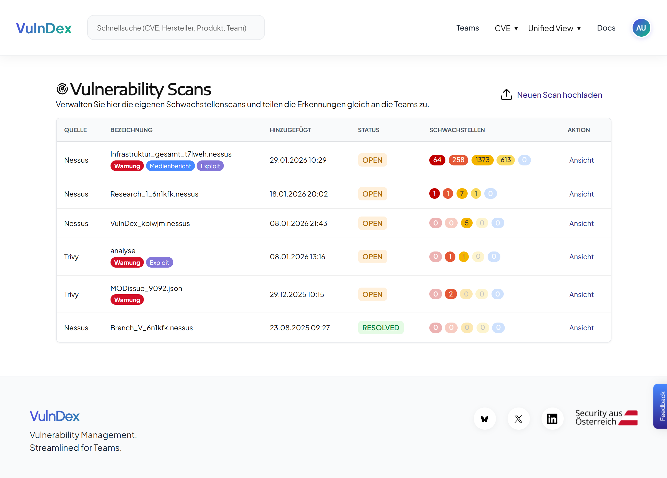
Task: Open Ansicht for Infrastruktur_gesamt scan
Action: (x=581, y=160)
